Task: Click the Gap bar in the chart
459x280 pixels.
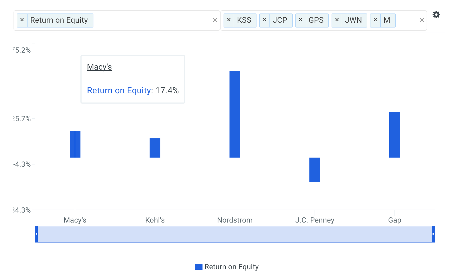Action: (395, 135)
